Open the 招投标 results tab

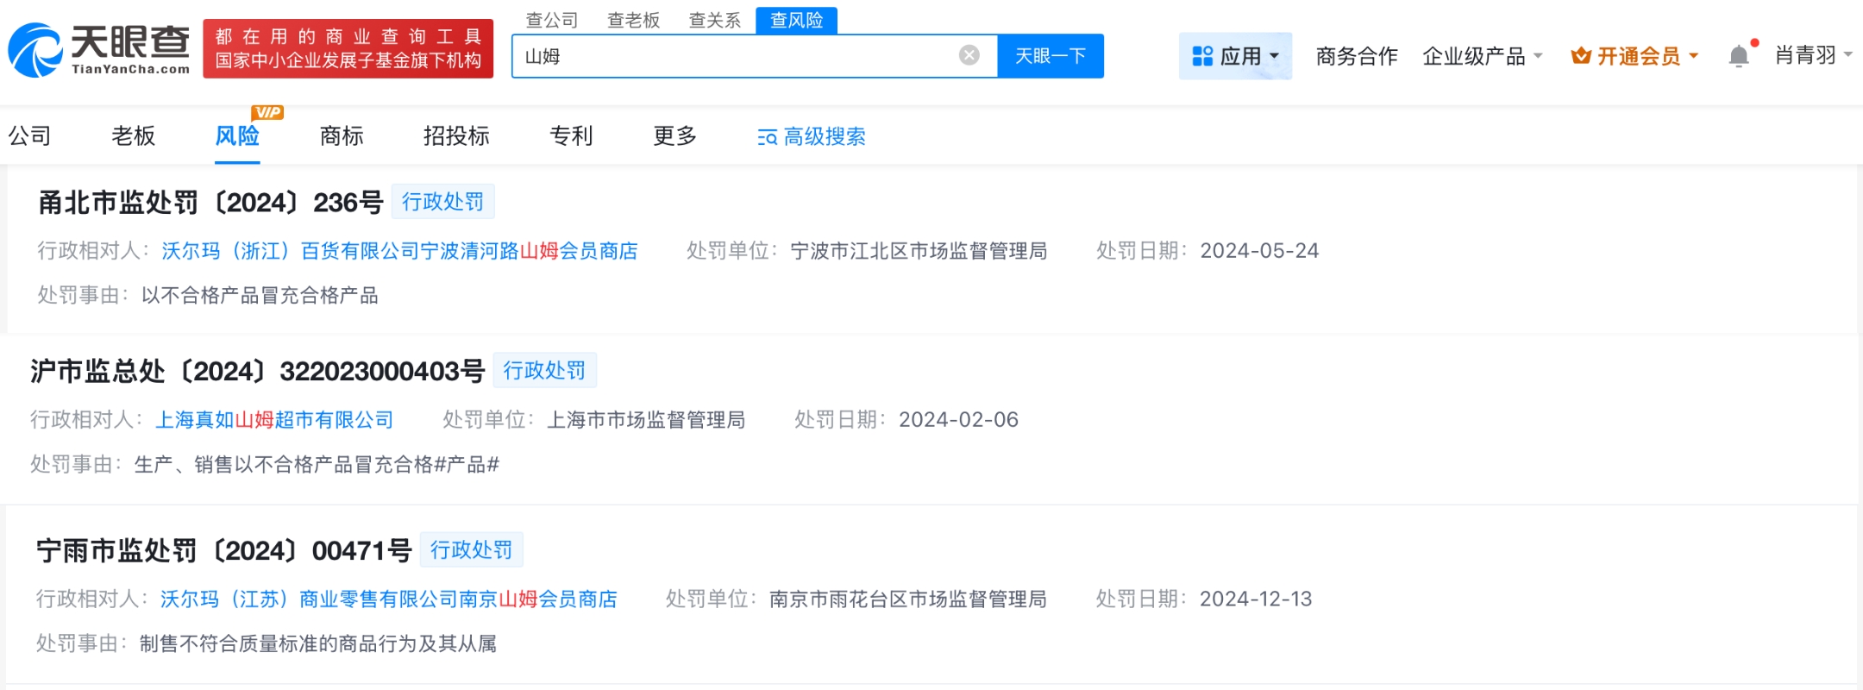[x=456, y=135]
